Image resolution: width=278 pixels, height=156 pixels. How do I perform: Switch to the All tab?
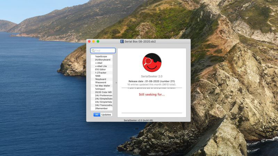97,115
